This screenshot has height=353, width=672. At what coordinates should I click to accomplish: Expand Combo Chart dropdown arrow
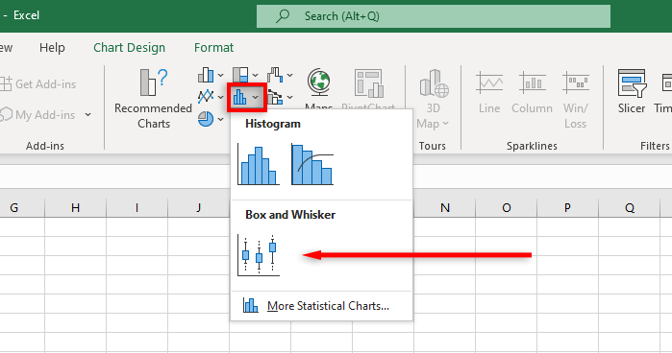(290, 98)
